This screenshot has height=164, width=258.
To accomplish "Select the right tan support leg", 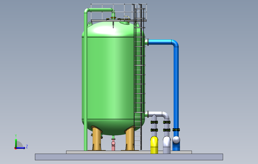I will pos(130,138).
